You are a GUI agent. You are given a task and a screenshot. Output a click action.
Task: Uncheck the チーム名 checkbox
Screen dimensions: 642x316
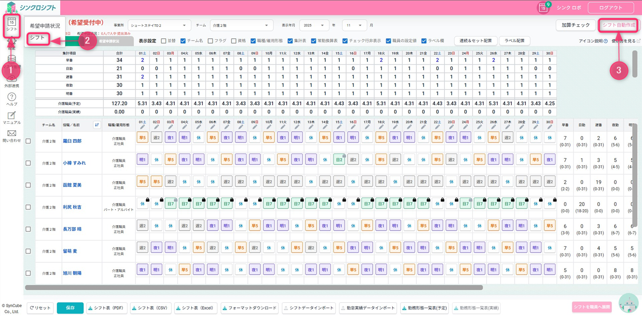(x=183, y=41)
